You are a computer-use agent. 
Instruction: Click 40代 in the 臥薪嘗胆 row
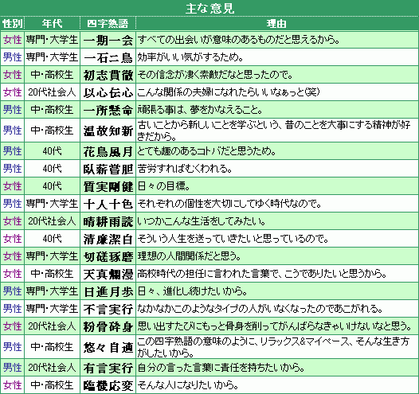[52, 169]
